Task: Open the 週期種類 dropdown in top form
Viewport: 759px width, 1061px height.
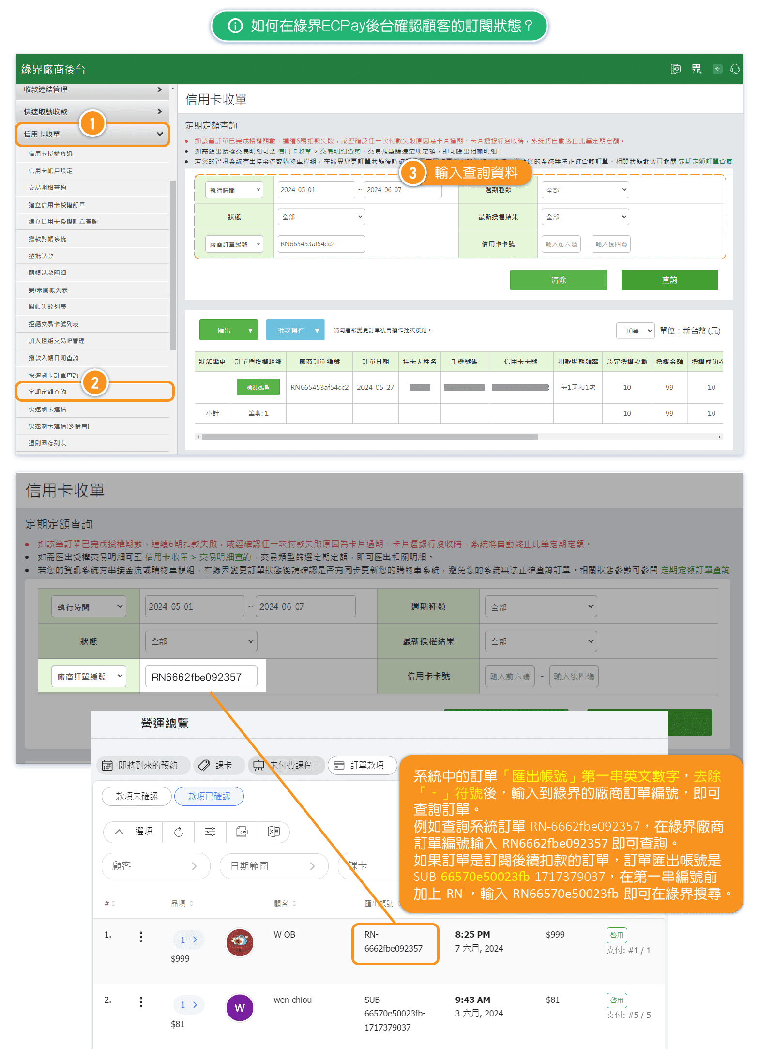Action: 585,190
